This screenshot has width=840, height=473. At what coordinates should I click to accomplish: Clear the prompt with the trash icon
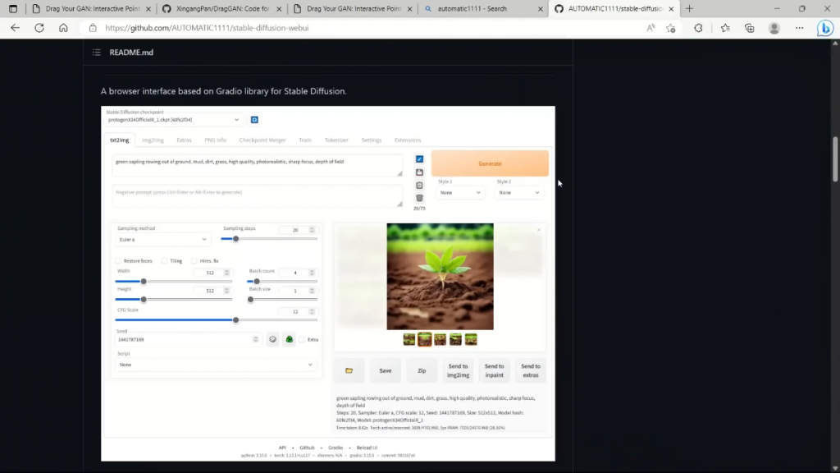(419, 198)
